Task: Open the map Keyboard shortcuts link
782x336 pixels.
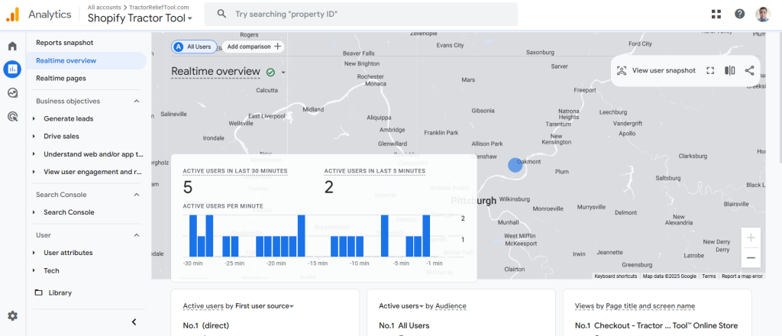Action: point(616,276)
